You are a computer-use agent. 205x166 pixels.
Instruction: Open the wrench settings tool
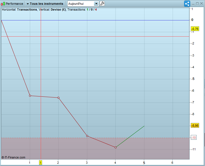[x=102, y=4]
